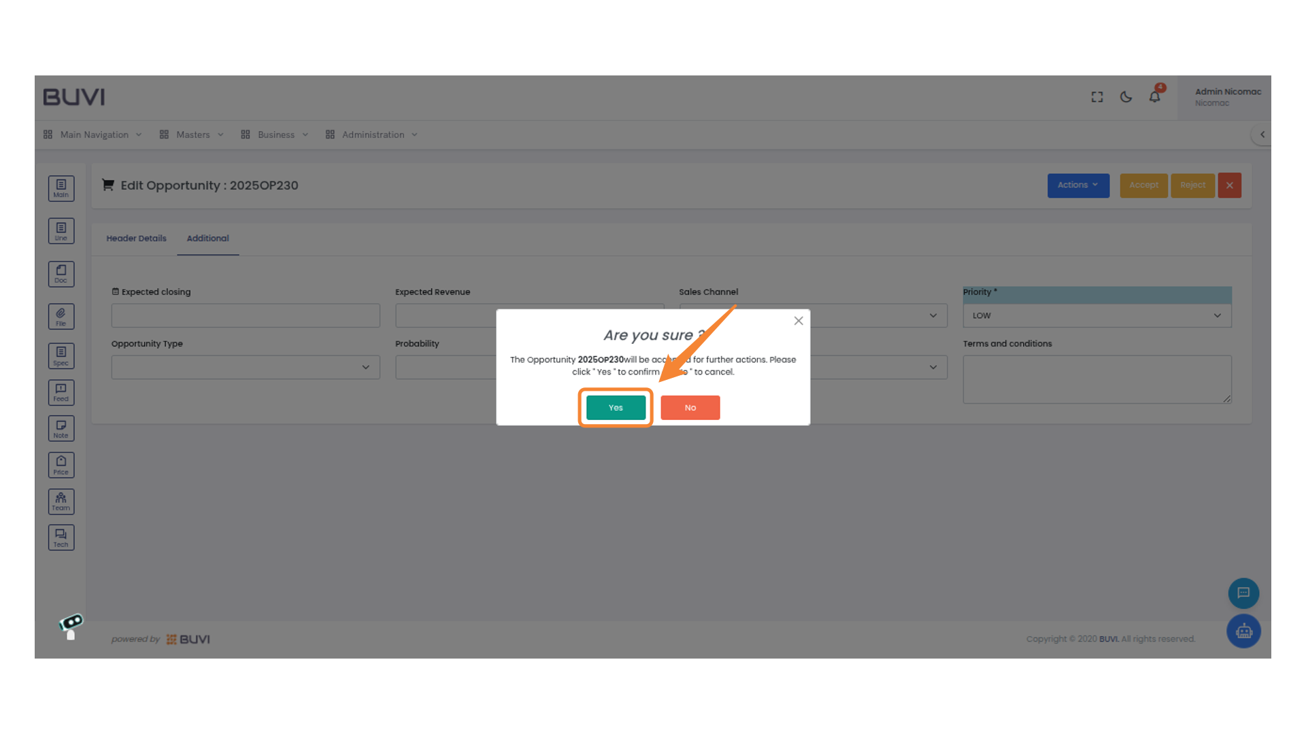Click the notifications bell icon
Image resolution: width=1306 pixels, height=734 pixels.
click(x=1154, y=97)
